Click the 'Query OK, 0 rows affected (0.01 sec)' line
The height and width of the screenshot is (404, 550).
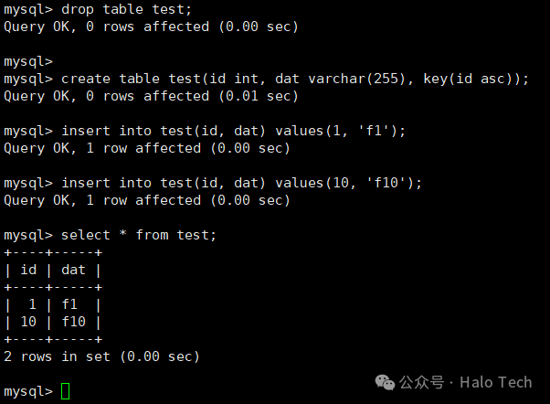[151, 96]
